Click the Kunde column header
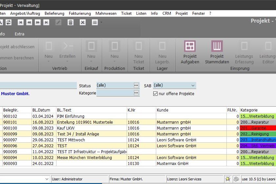 click(162, 110)
